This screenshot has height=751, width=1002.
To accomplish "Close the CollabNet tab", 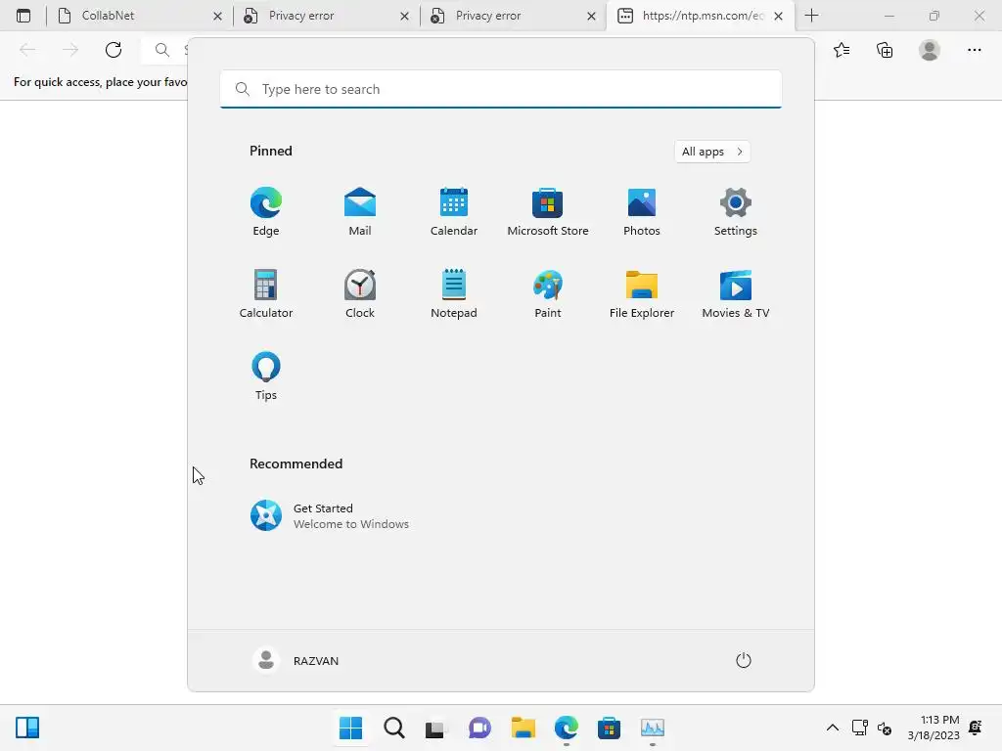I will 217,16.
